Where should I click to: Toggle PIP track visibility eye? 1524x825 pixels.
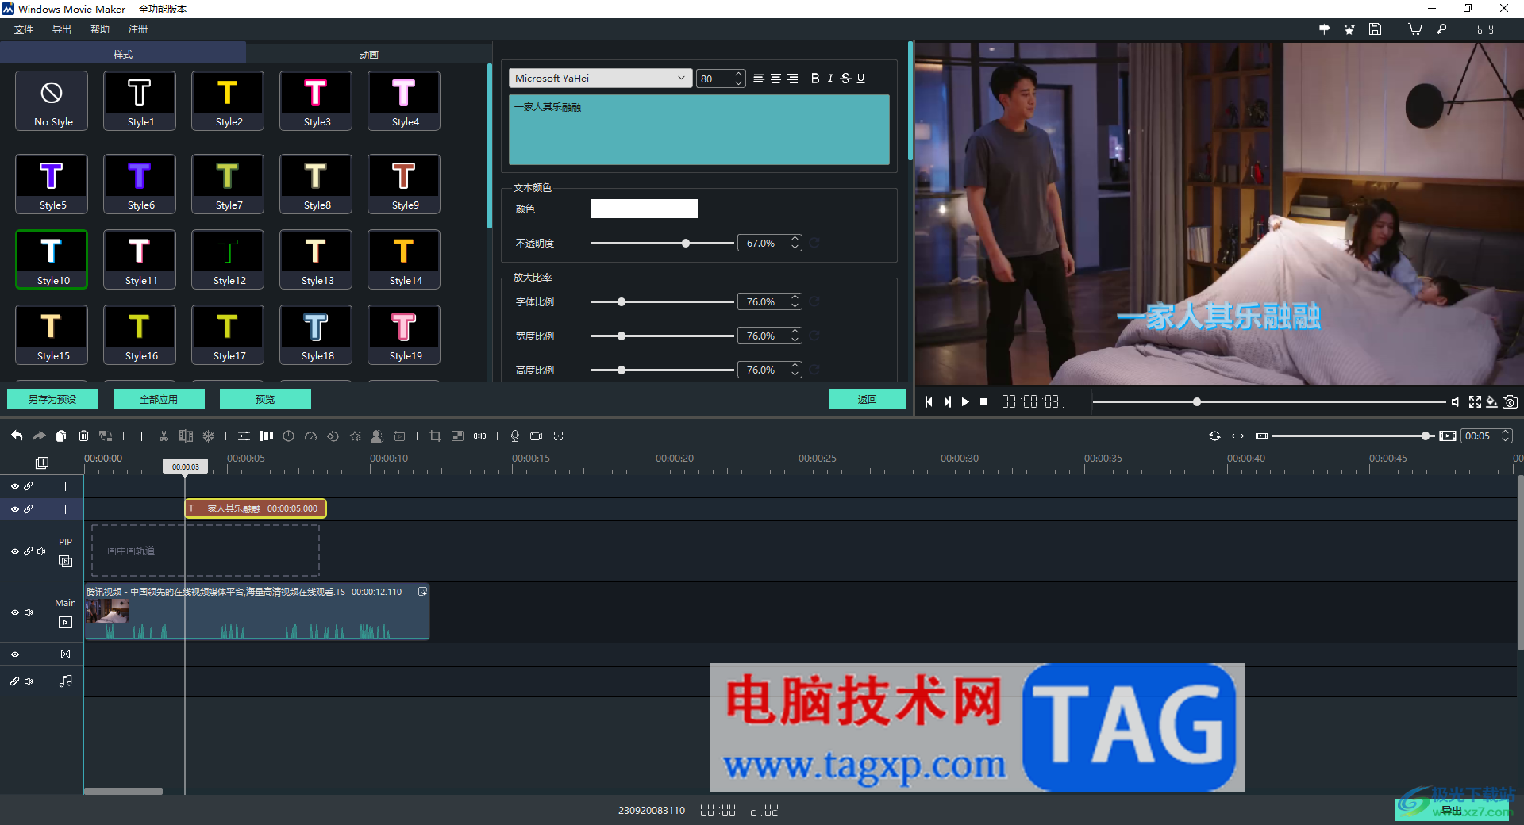click(15, 551)
